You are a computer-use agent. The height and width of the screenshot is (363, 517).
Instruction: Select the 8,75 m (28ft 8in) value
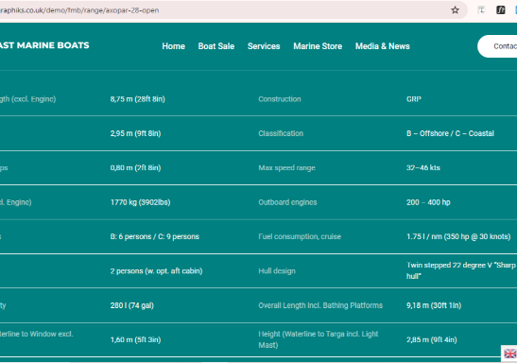coord(137,99)
